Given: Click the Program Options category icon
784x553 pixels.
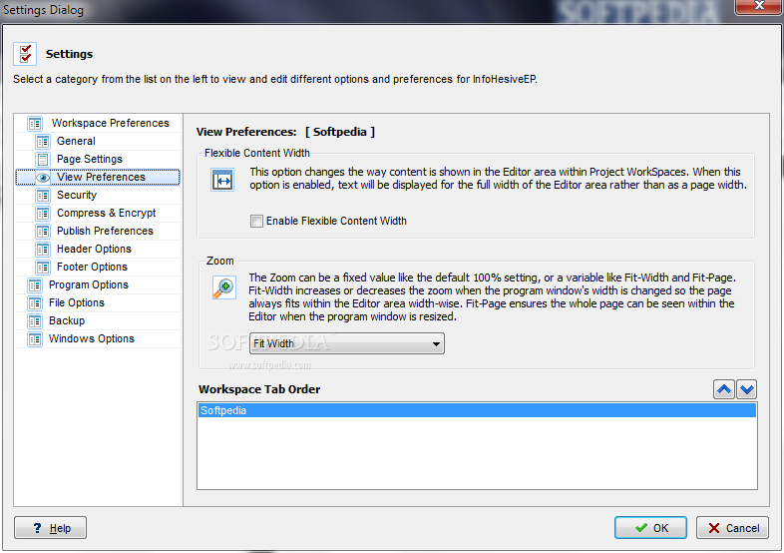Looking at the screenshot, I should coord(35,285).
